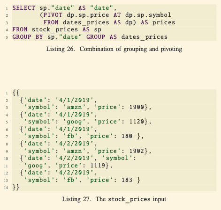
Task: Click the 'Listing 27. The stock_prices input' caption
Action: point(114,199)
